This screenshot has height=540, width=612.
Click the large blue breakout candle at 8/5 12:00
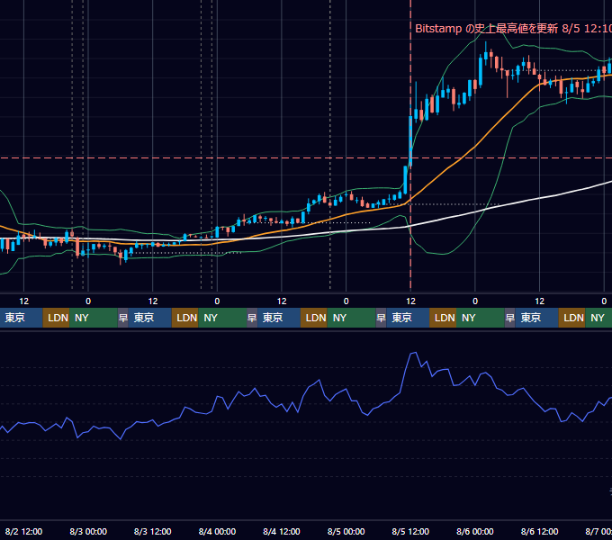pos(410,140)
